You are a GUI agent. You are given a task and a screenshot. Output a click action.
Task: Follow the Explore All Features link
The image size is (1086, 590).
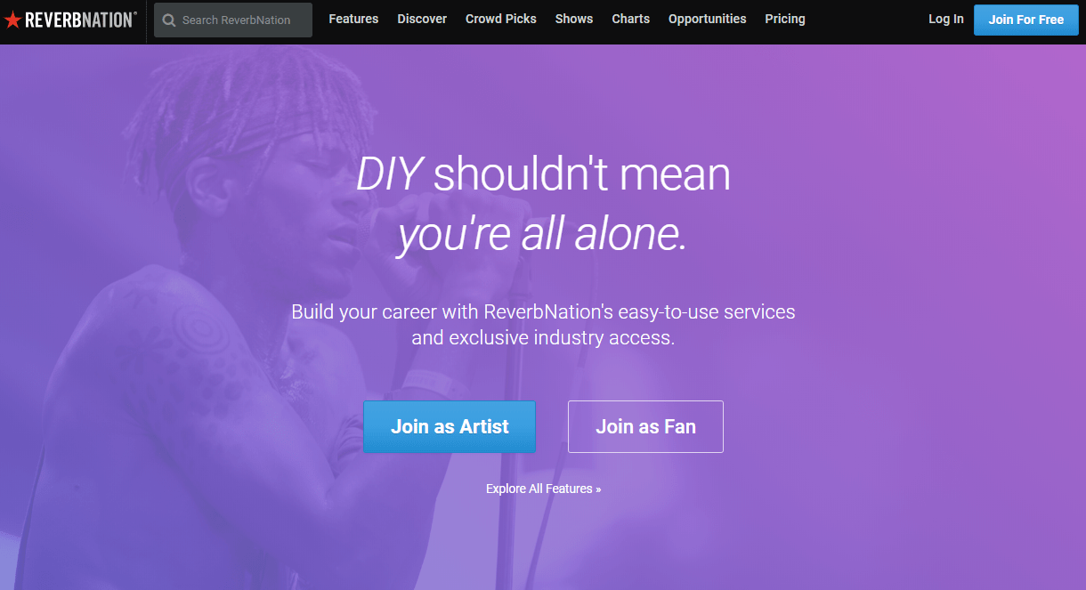(543, 489)
